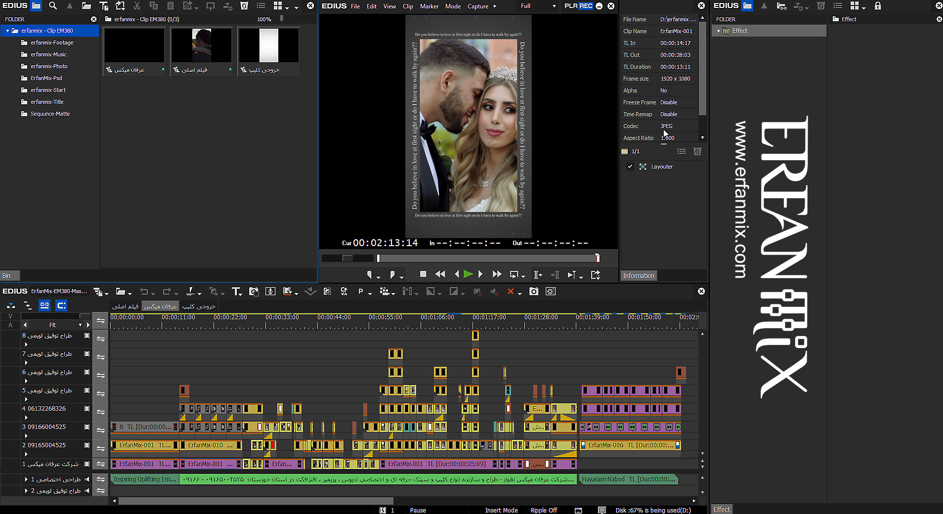Select the erfanmix-Footage folder in the bin tree
The height and width of the screenshot is (514, 943).
[52, 43]
